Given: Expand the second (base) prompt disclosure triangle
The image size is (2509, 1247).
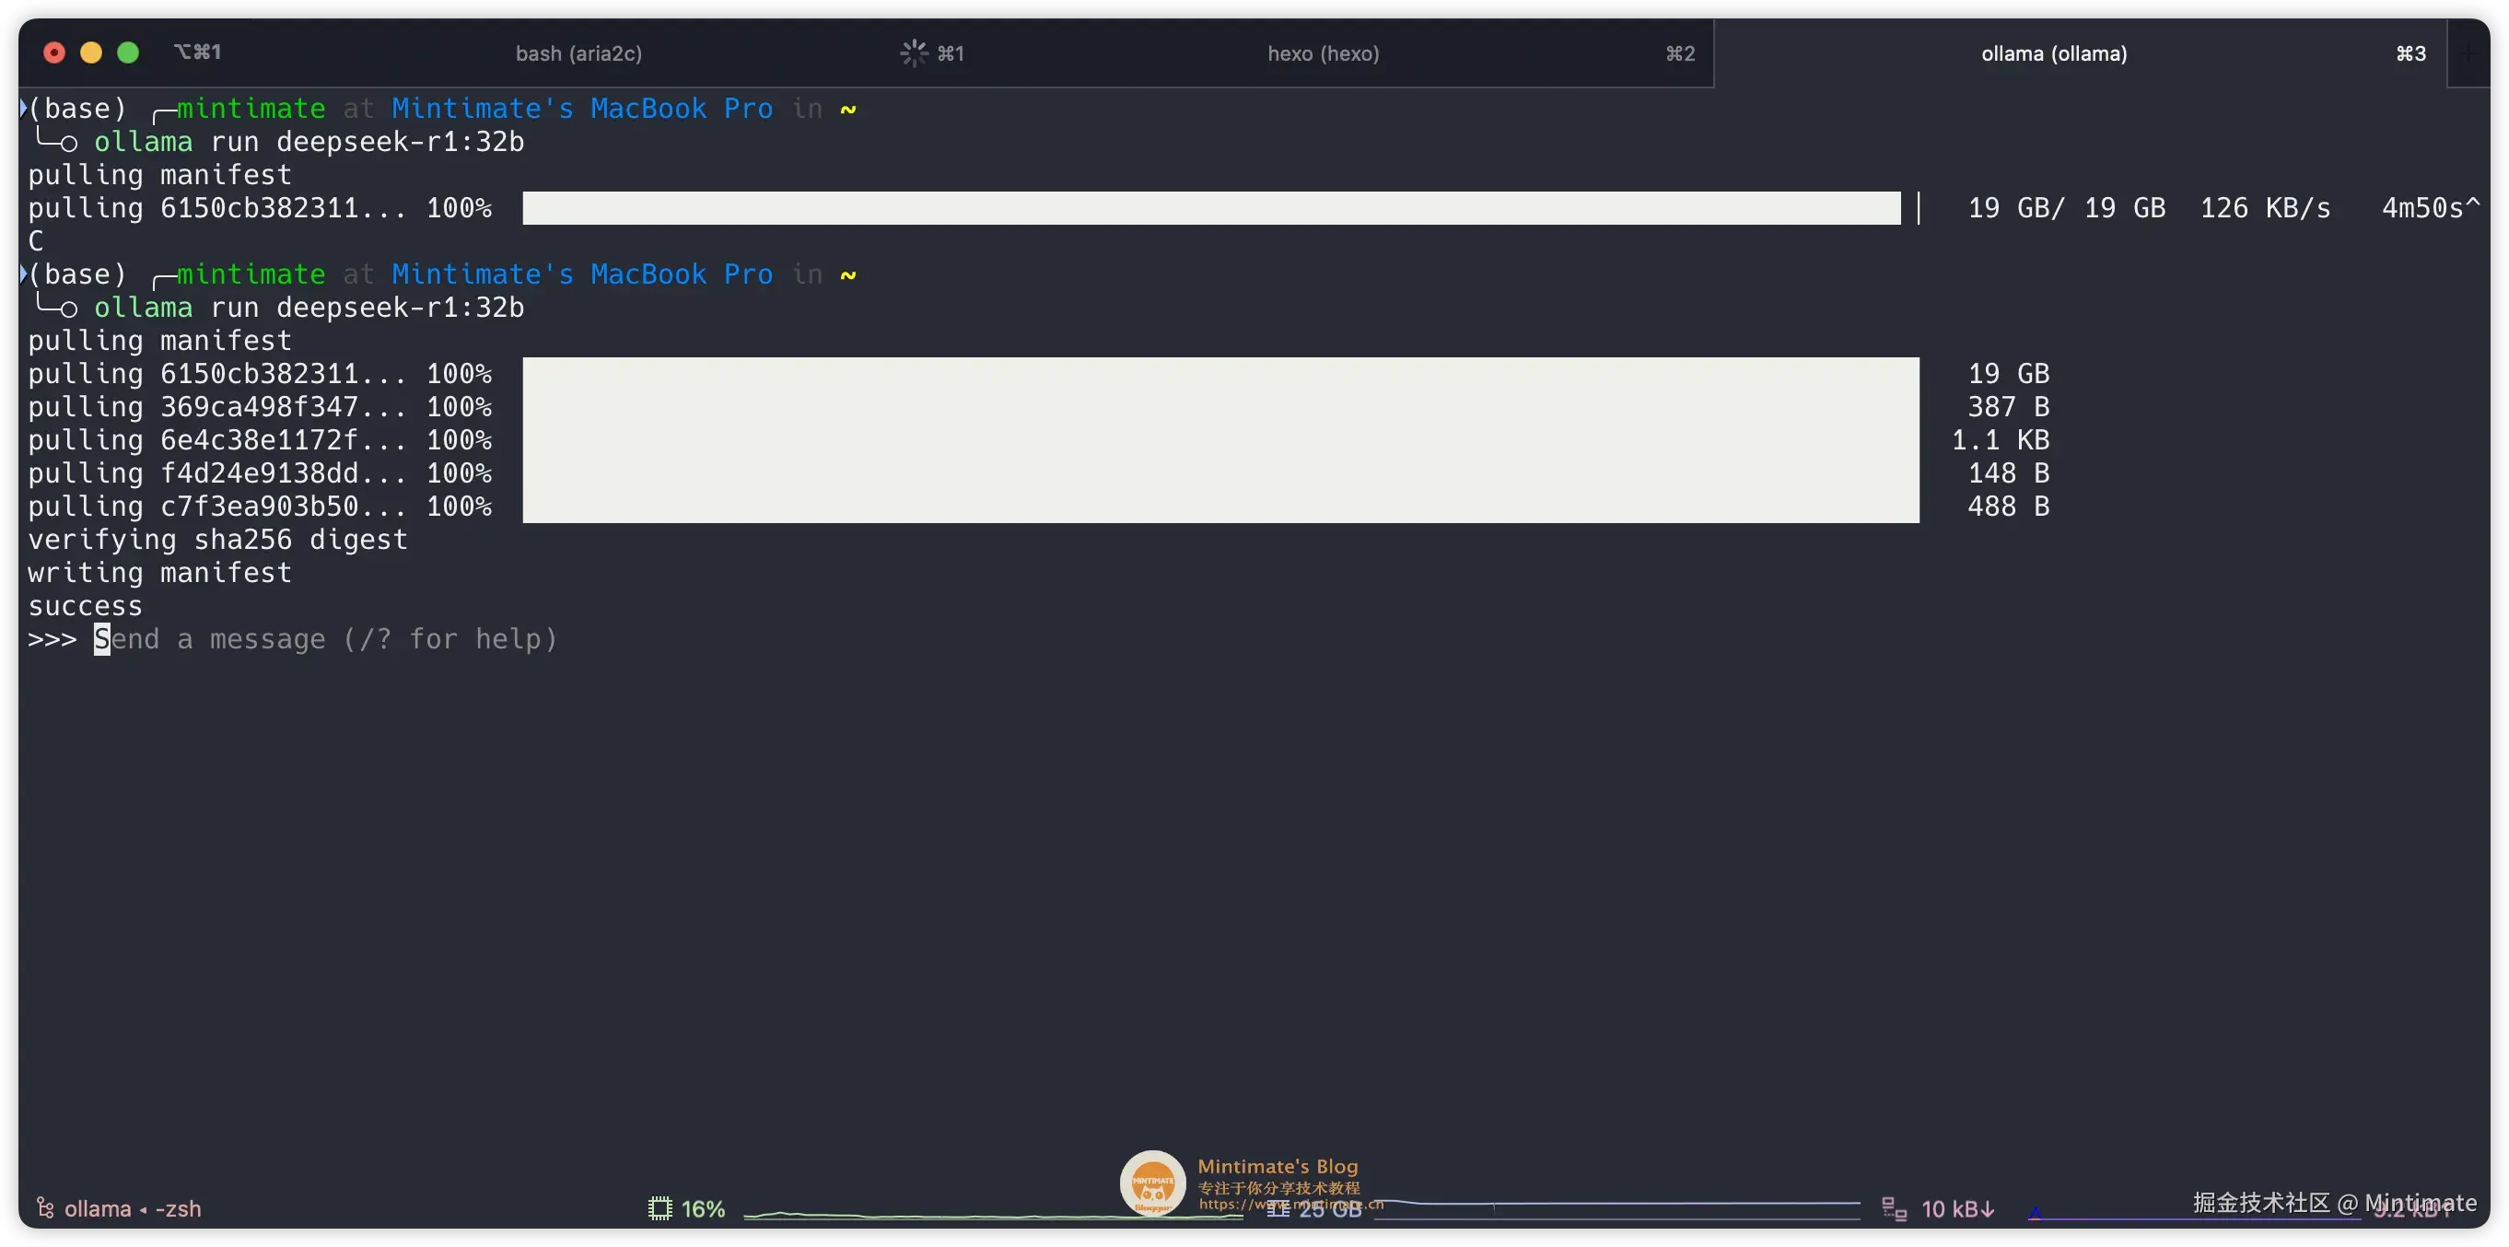Looking at the screenshot, I should coord(24,274).
